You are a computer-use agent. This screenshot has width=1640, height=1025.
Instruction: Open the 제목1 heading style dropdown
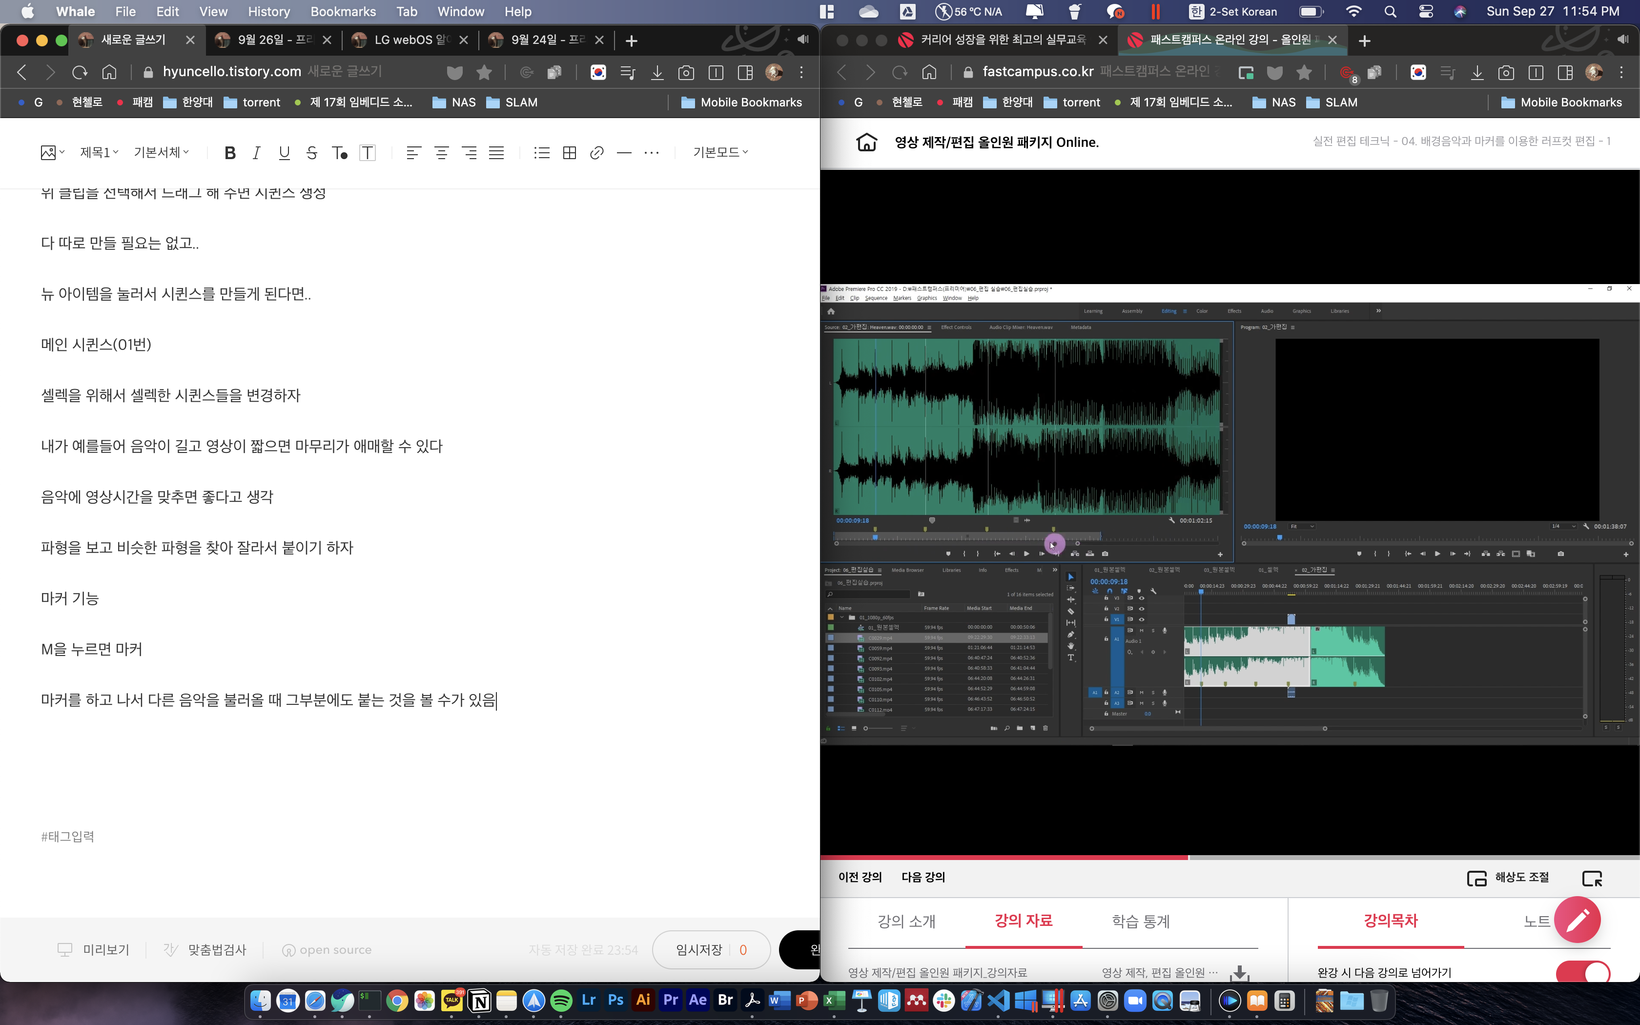tap(99, 152)
